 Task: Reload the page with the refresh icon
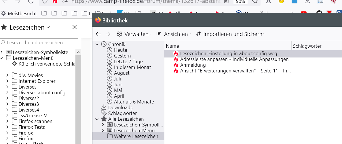31,1
